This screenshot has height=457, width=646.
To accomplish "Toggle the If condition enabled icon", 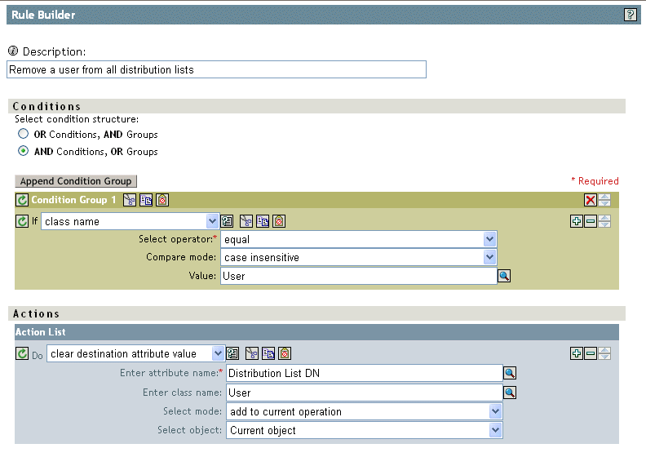I will click(22, 221).
